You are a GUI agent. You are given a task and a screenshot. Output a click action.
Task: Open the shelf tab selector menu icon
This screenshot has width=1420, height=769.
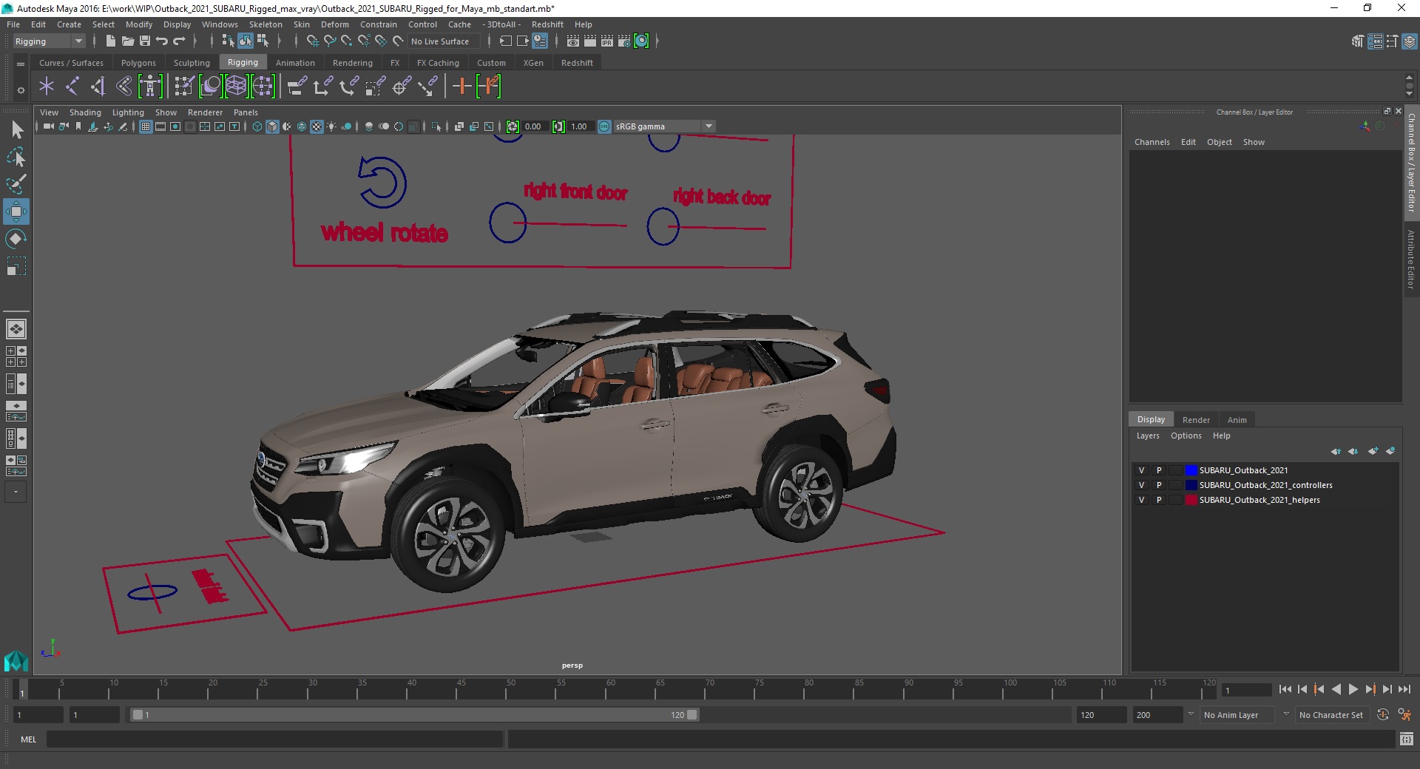[21, 64]
